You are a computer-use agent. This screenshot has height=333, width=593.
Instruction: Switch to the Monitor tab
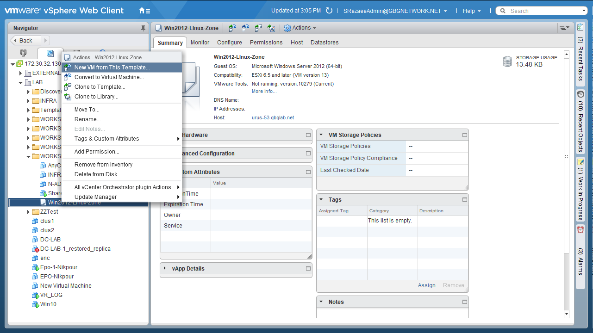[x=200, y=43]
